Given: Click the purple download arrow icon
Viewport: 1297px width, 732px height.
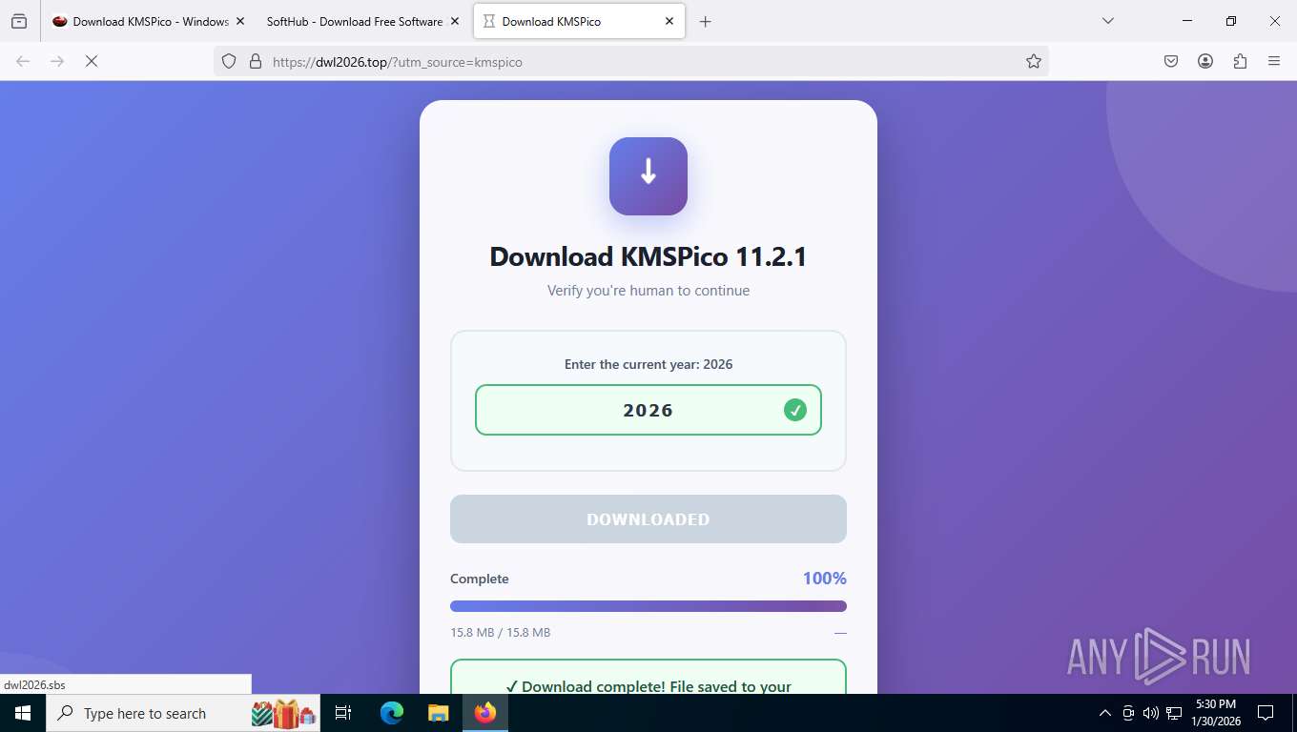Looking at the screenshot, I should (x=648, y=176).
